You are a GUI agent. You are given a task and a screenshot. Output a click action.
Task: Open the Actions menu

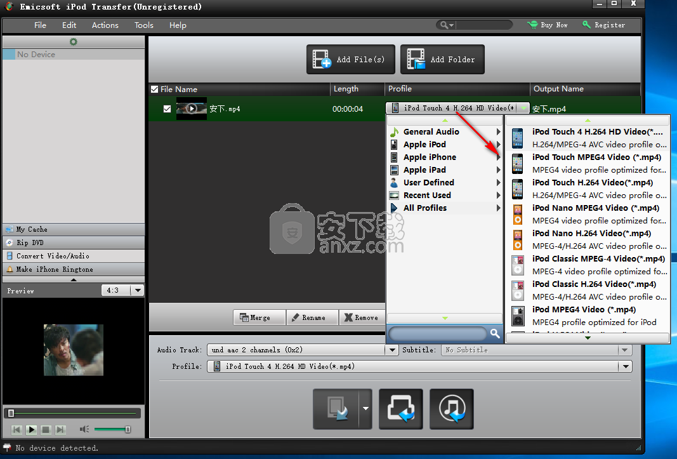105,25
